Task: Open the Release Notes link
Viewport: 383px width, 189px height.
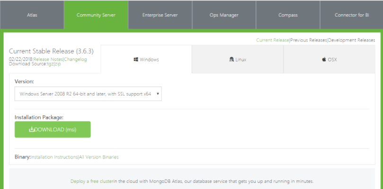Action: coord(48,59)
